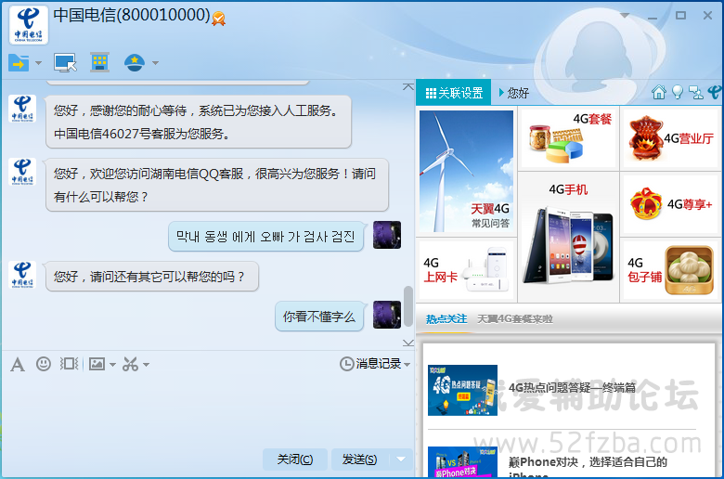The image size is (724, 479).
Task: Click the 关闭(C) button
Action: [x=295, y=460]
